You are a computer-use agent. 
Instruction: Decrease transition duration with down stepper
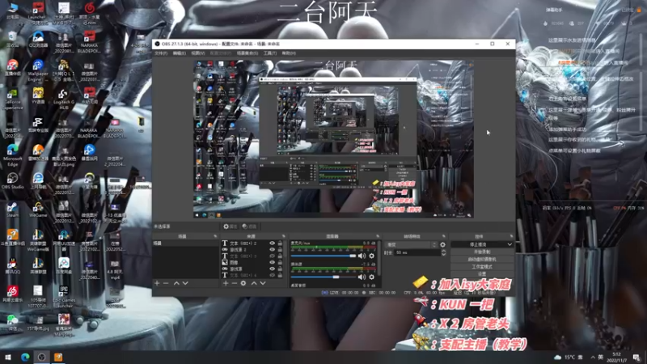pos(443,254)
